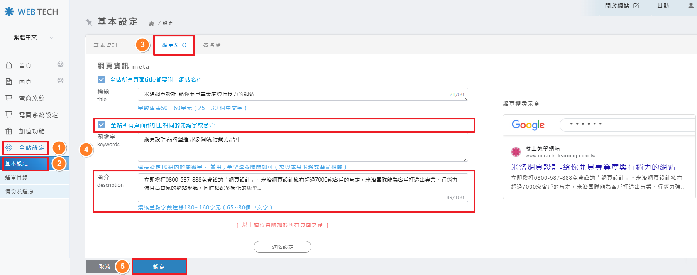Image resolution: width=697 pixels, height=275 pixels.
Task: Click into the 標題 title input field
Action: 293,94
